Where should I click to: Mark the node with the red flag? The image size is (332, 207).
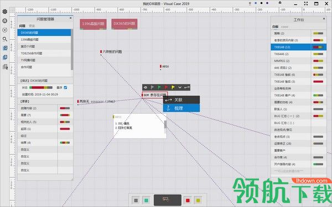coord(166,87)
